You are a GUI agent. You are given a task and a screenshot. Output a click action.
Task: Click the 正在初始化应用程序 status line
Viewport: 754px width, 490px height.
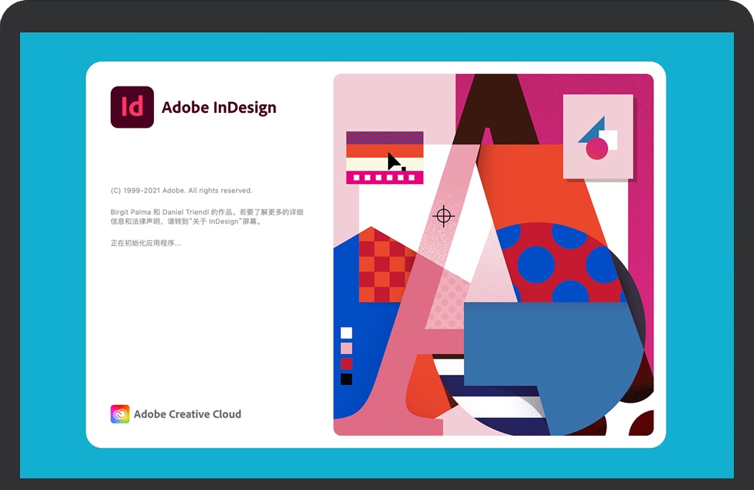[x=145, y=243]
